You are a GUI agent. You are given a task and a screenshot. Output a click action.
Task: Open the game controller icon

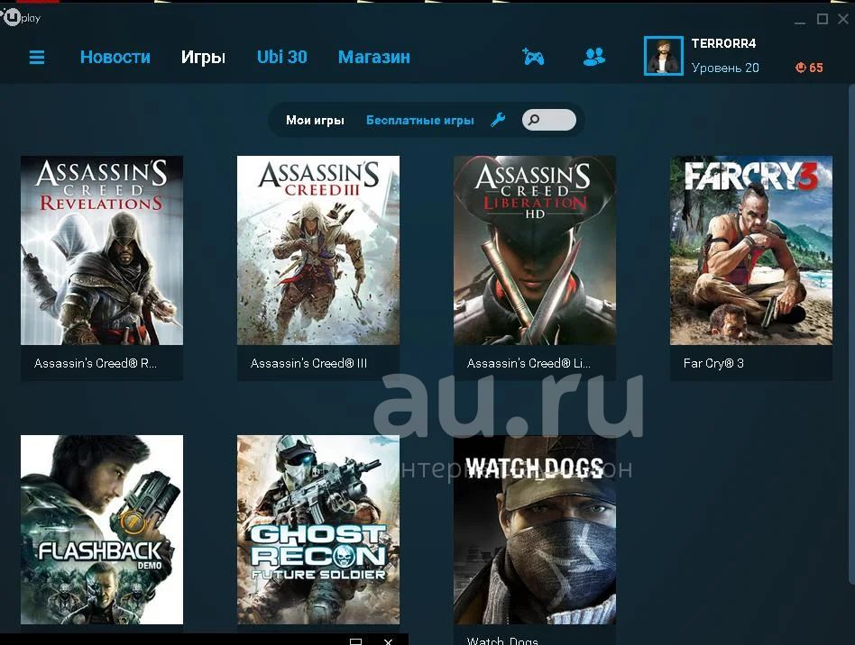click(533, 57)
